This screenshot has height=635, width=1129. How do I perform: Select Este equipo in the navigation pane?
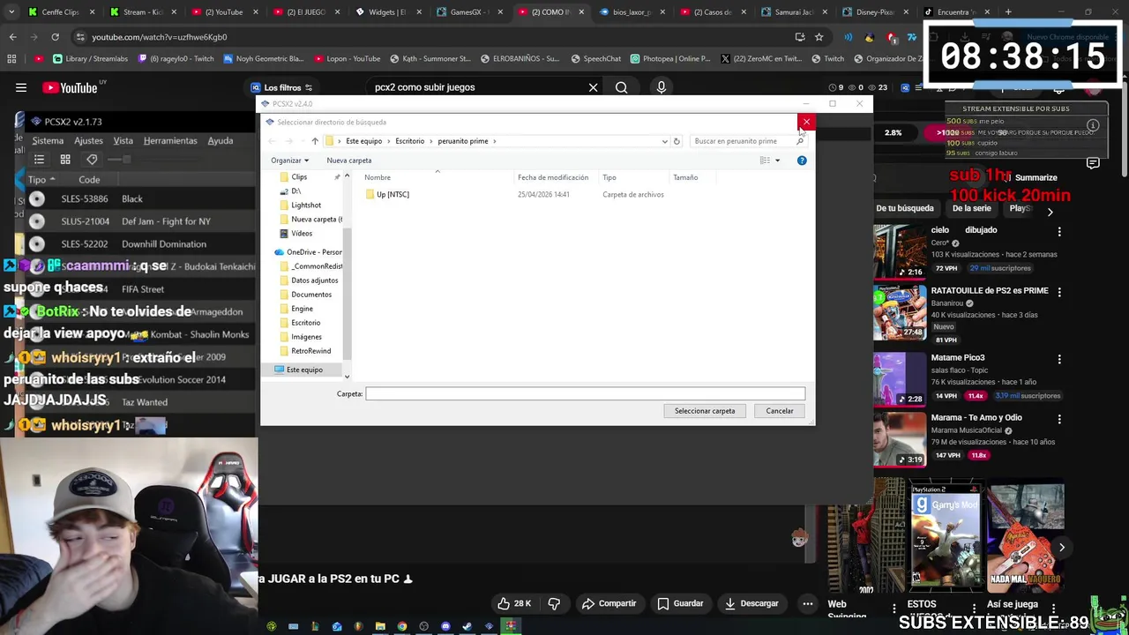(304, 370)
